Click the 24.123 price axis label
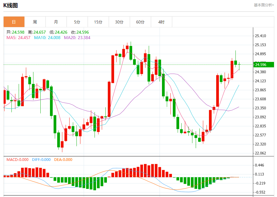This screenshot has height=197, width=277. point(260,81)
